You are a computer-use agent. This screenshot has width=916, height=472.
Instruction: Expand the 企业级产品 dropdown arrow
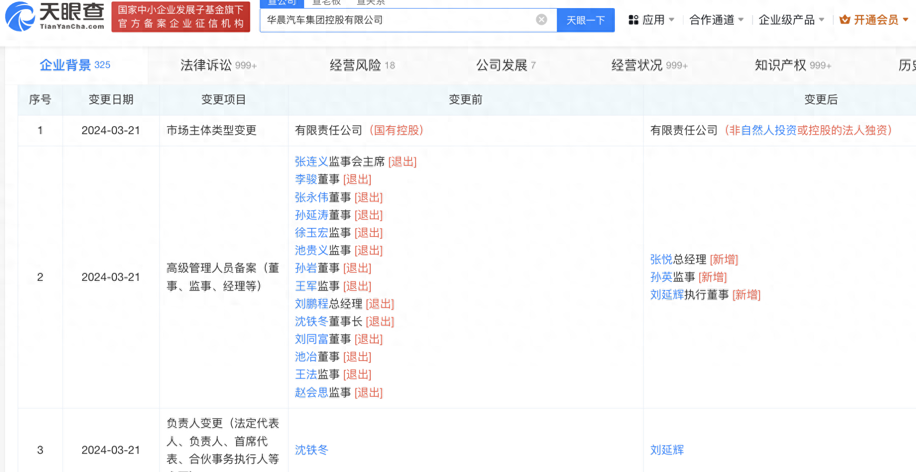click(822, 20)
